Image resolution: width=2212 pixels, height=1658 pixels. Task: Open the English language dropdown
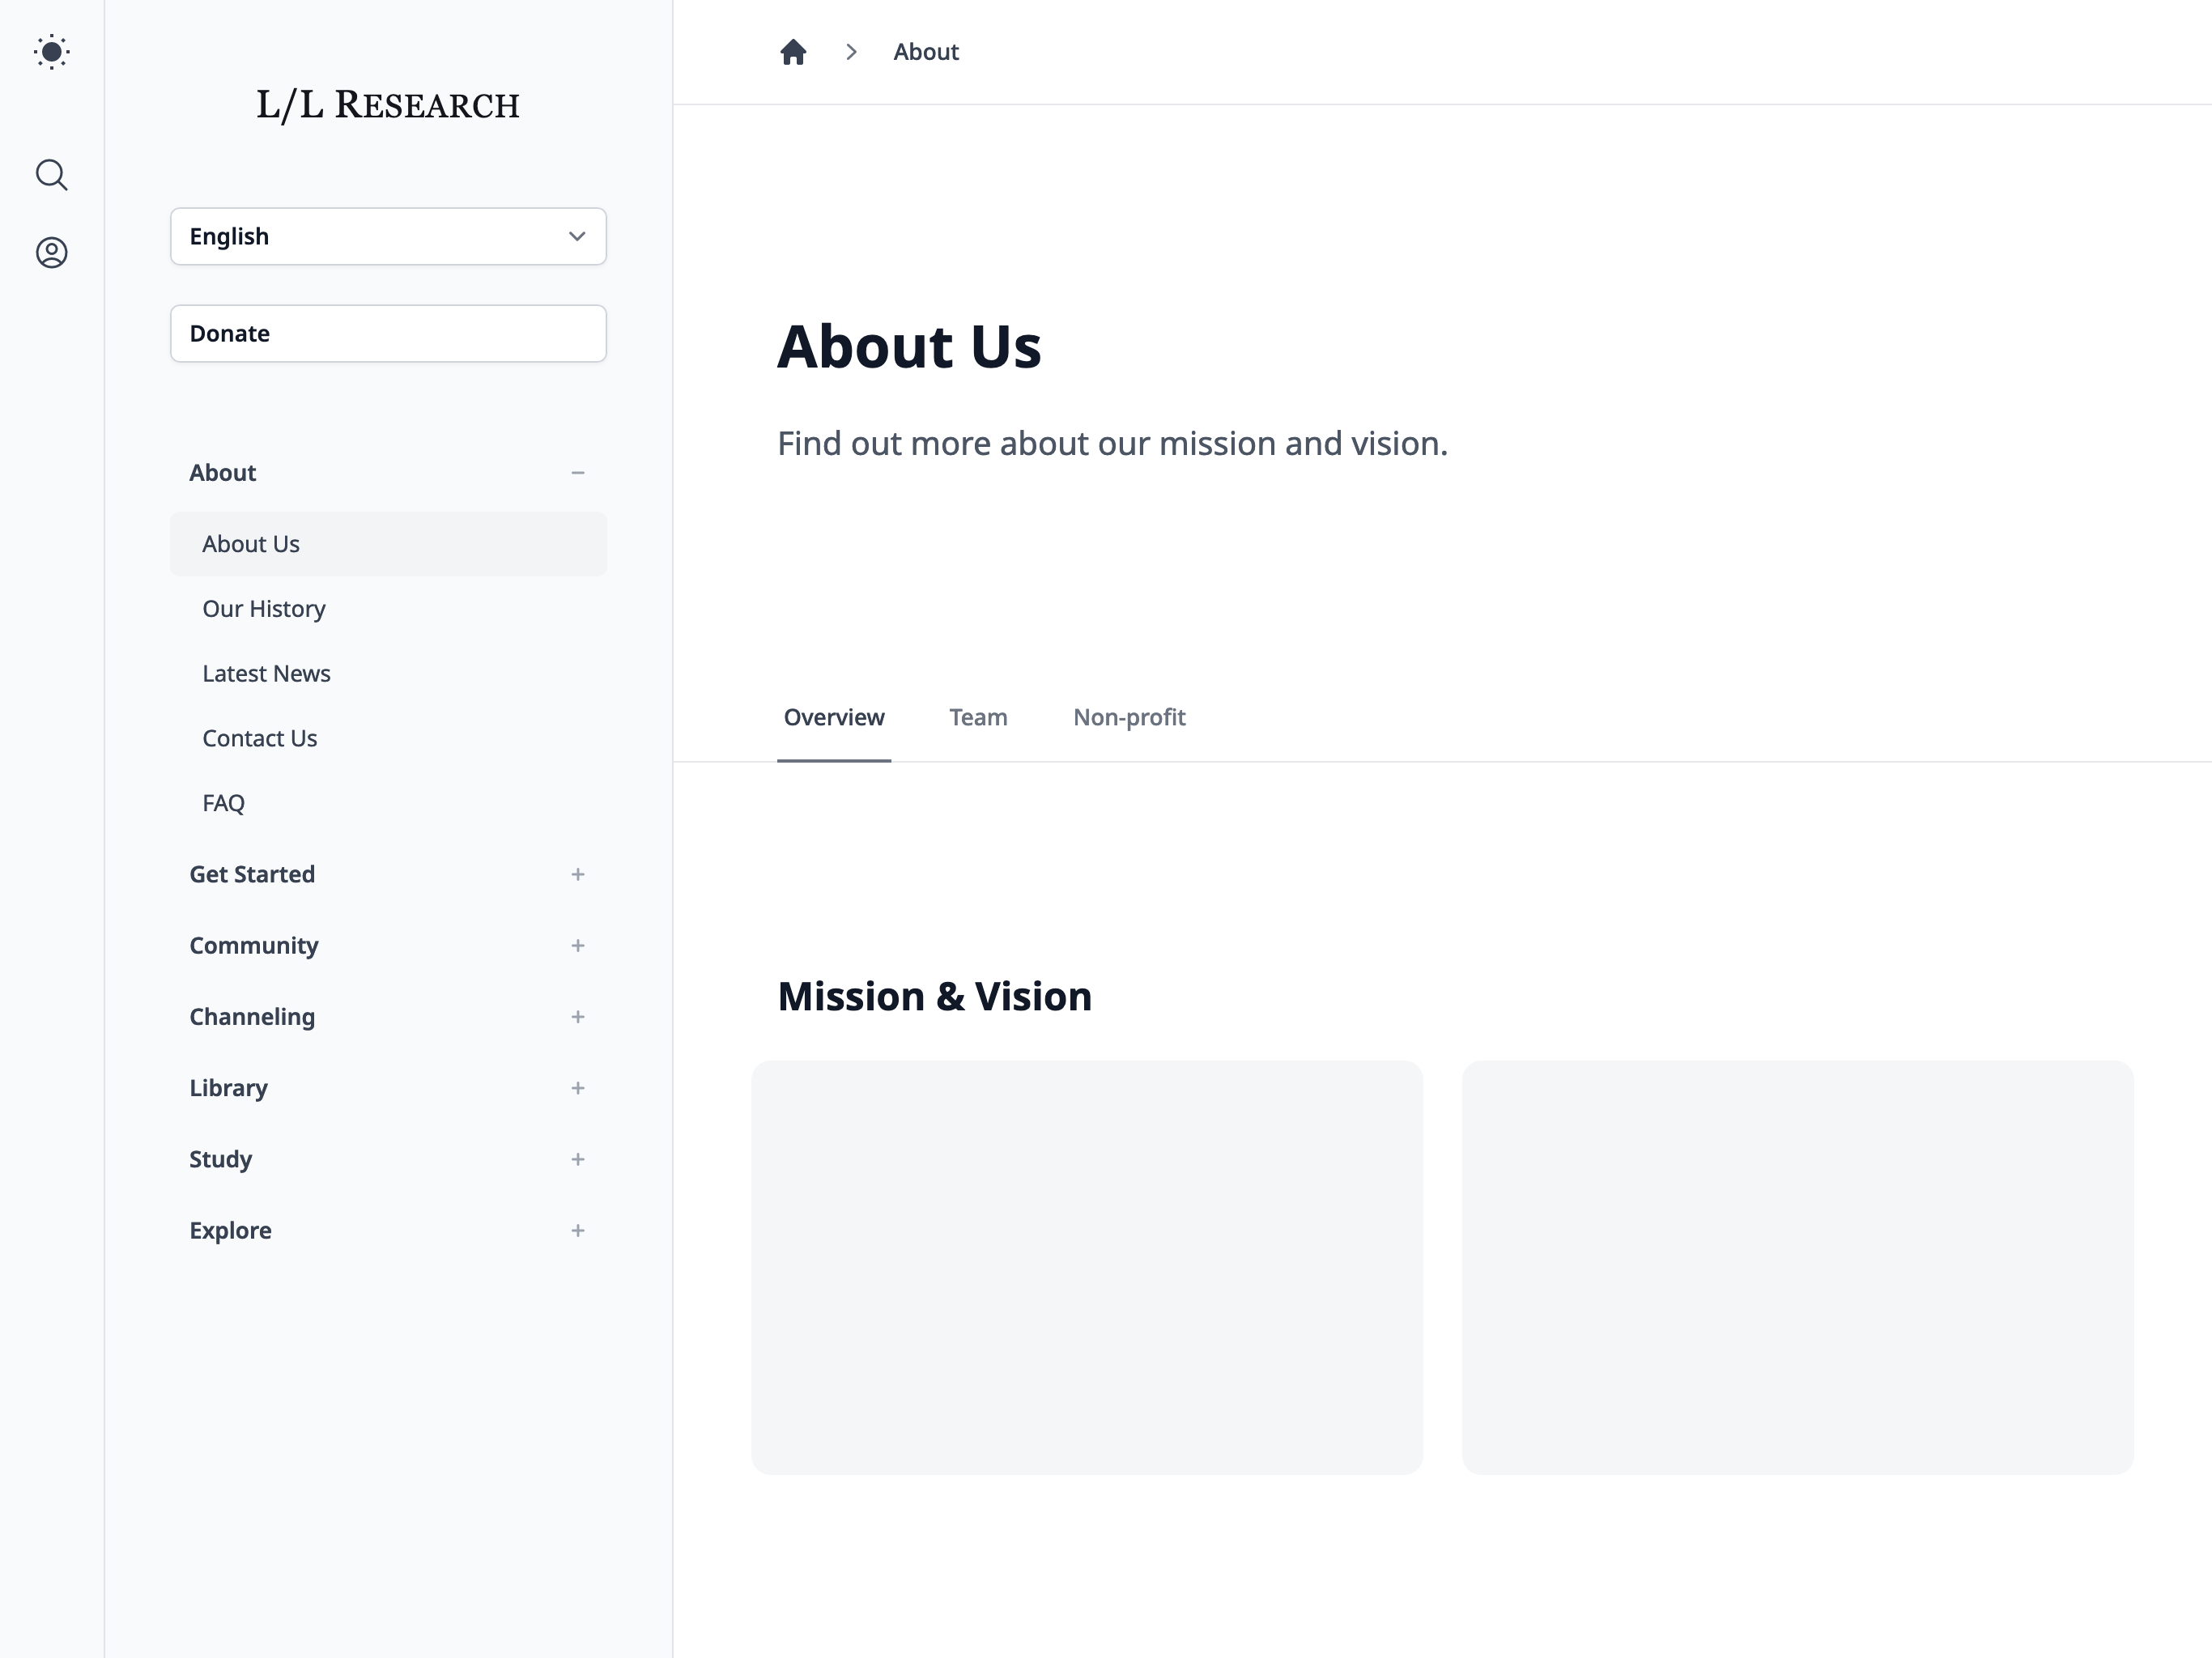pyautogui.click(x=388, y=237)
